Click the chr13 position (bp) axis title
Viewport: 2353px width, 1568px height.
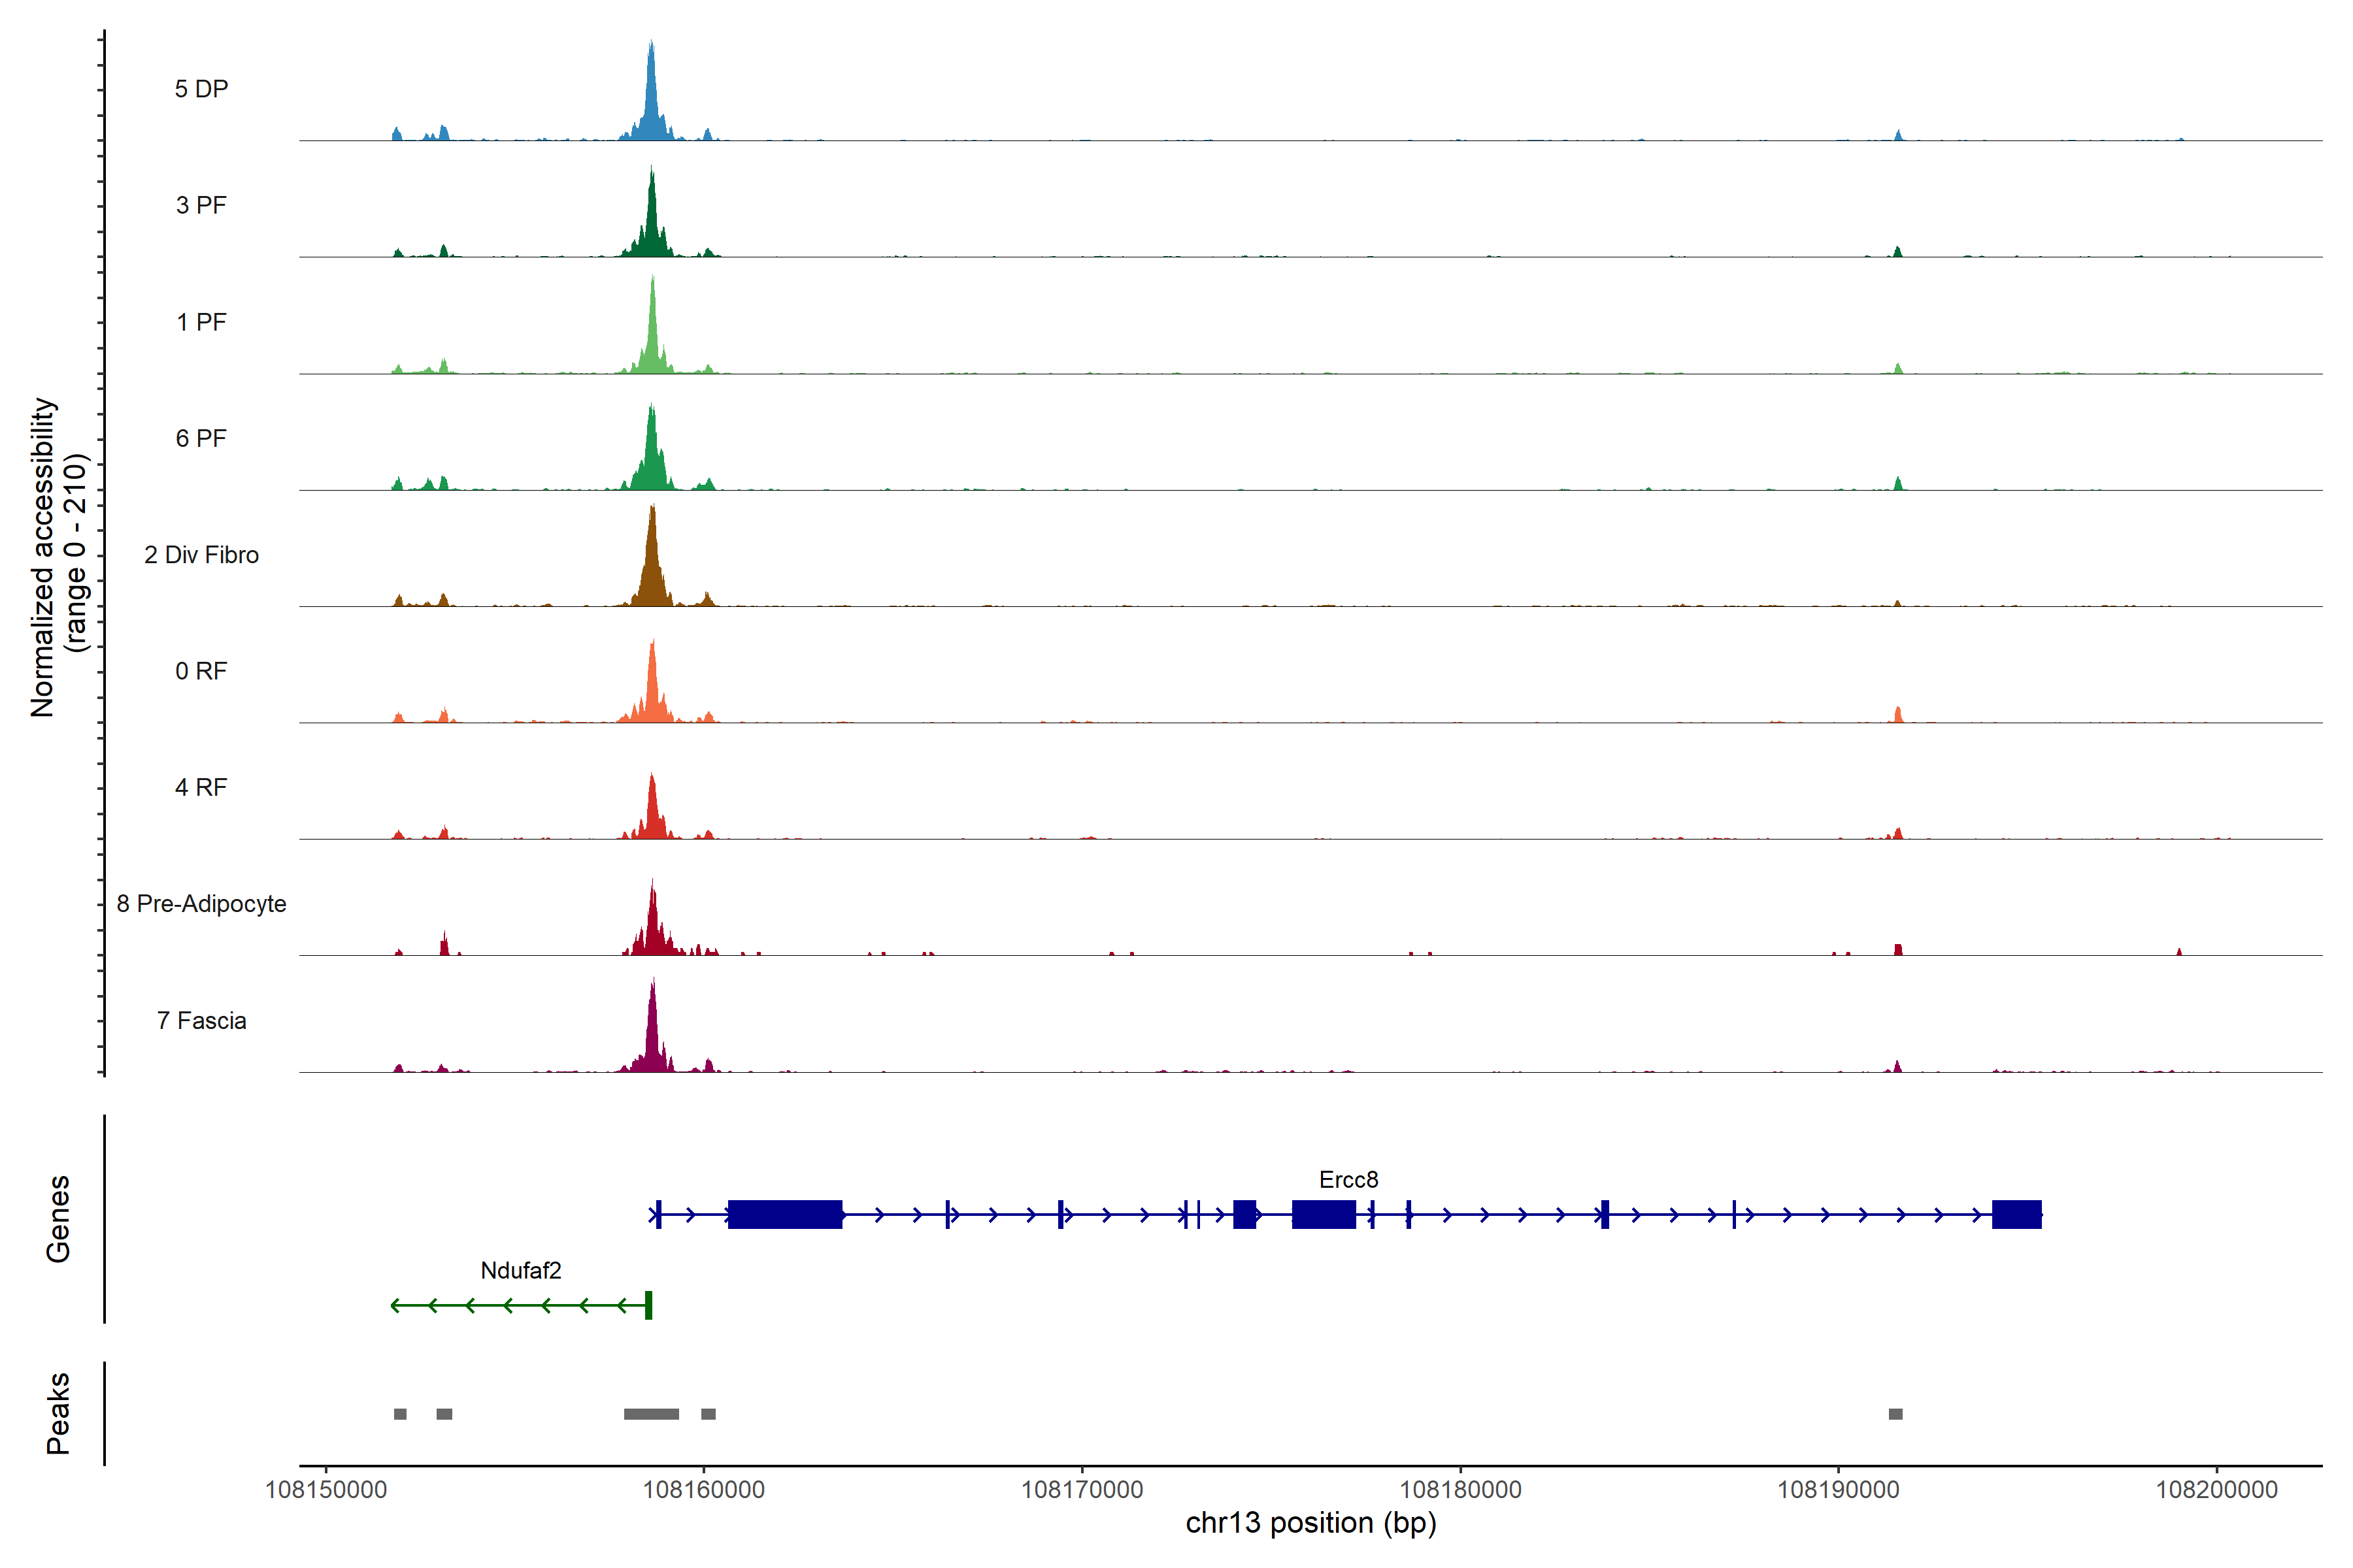[x=1310, y=1523]
